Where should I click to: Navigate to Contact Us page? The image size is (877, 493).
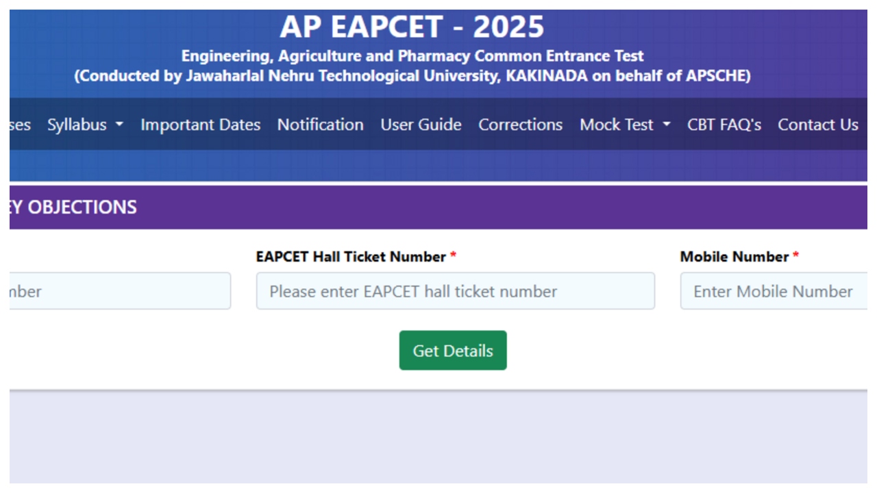[817, 125]
